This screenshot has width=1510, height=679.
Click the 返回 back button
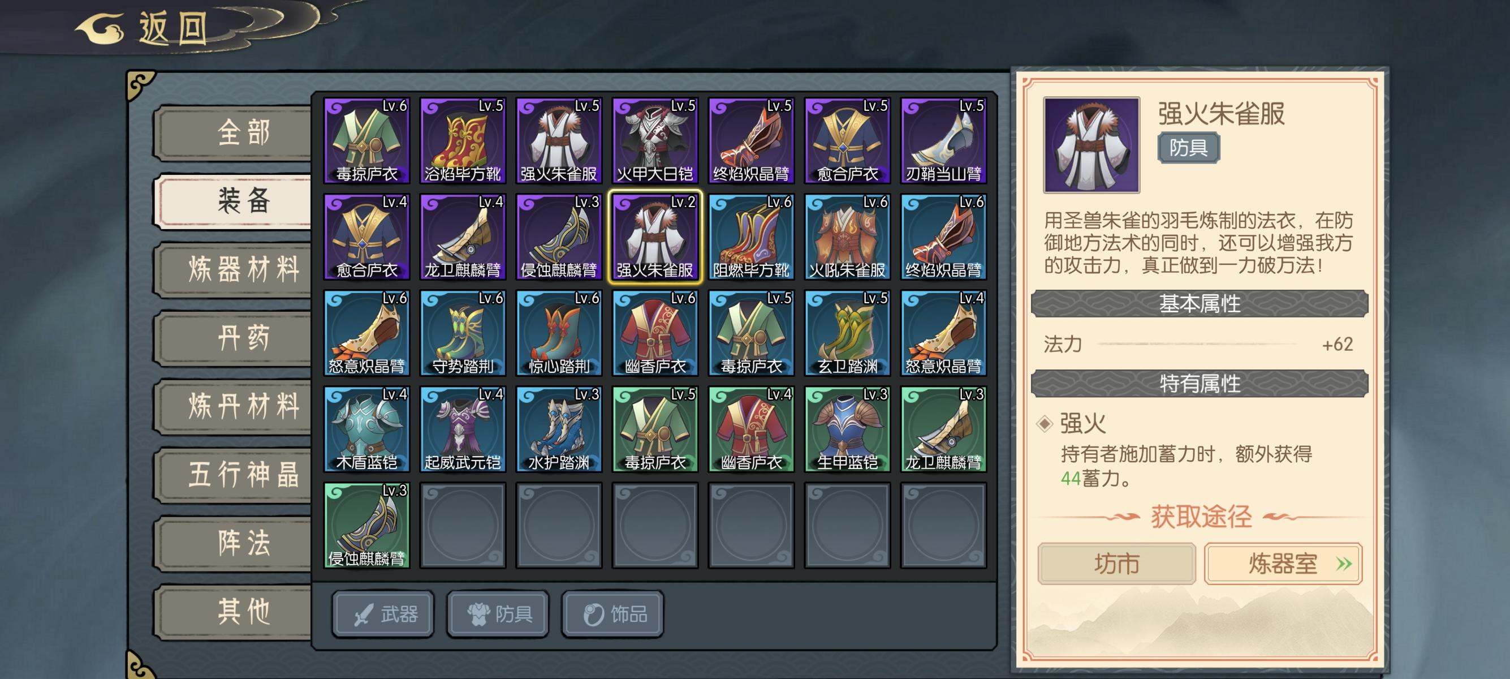click(144, 28)
